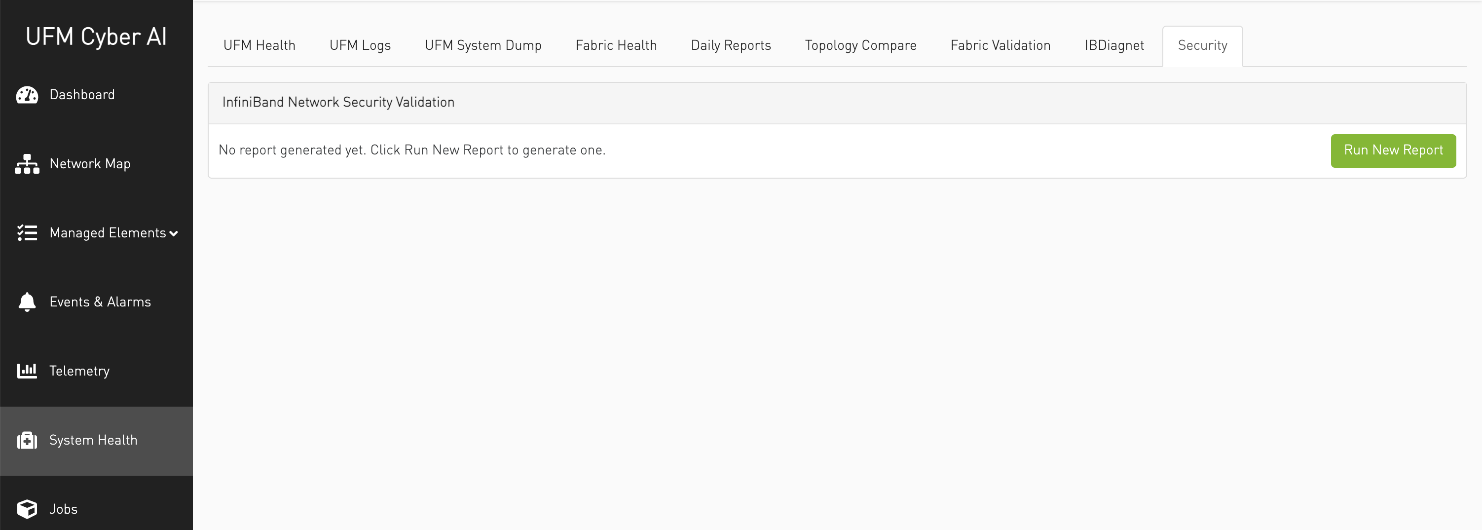Click the System Health medkit icon
1482x530 pixels.
point(27,440)
